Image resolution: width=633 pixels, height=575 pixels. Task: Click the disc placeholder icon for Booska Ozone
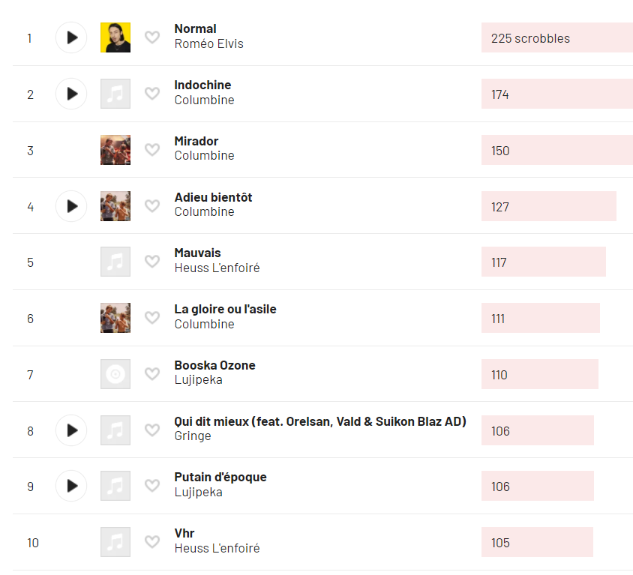click(x=115, y=374)
